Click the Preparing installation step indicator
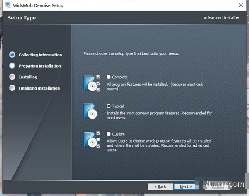249x196 pixels. 12,65
